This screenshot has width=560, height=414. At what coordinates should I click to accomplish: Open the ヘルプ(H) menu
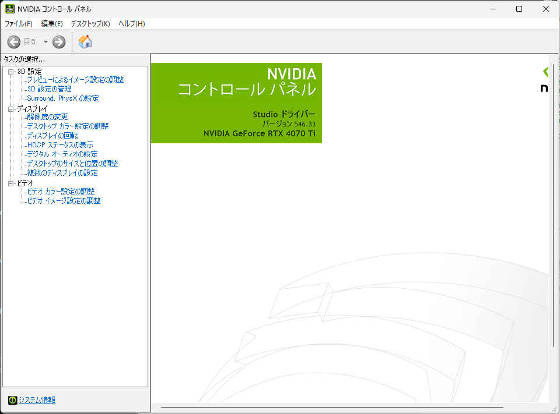132,24
